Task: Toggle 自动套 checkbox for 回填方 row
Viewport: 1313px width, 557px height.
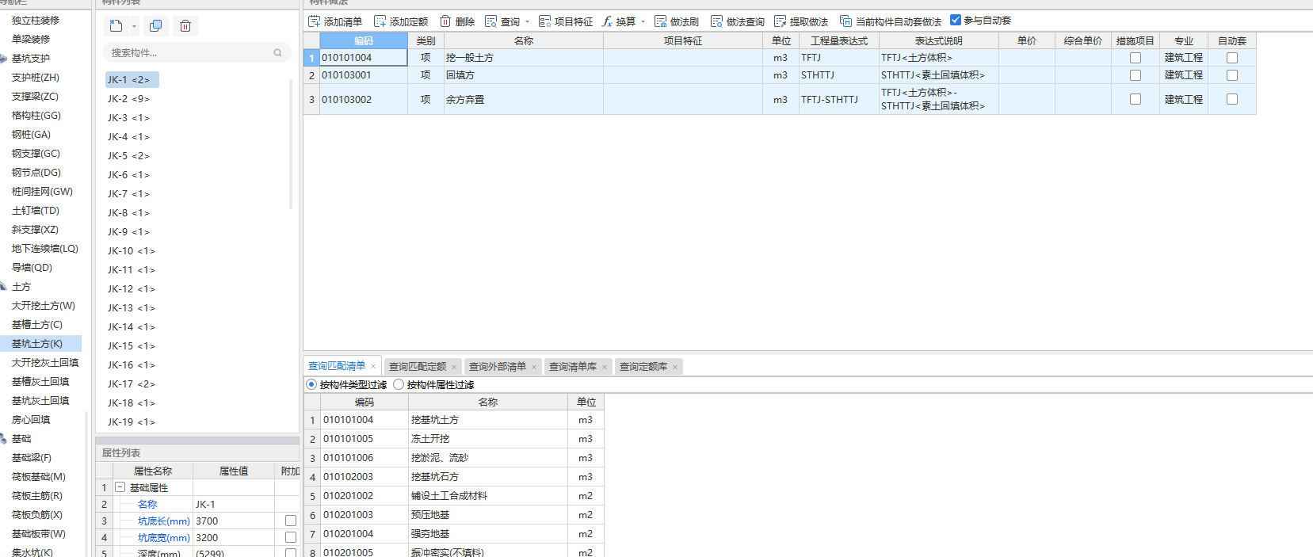Action: 1232,75
